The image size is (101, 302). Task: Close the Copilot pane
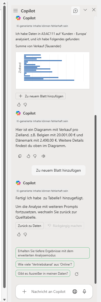pos(94,10)
